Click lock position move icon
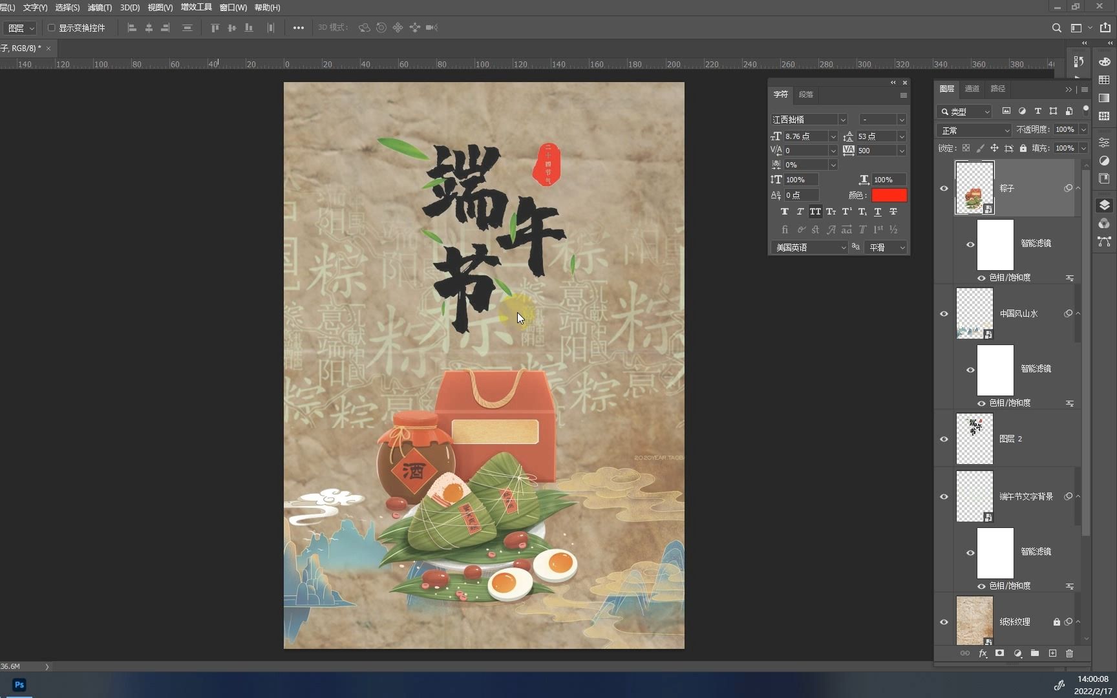Image resolution: width=1117 pixels, height=698 pixels. 994,148
